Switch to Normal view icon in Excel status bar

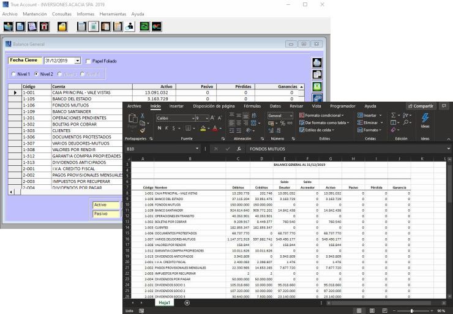point(359,310)
